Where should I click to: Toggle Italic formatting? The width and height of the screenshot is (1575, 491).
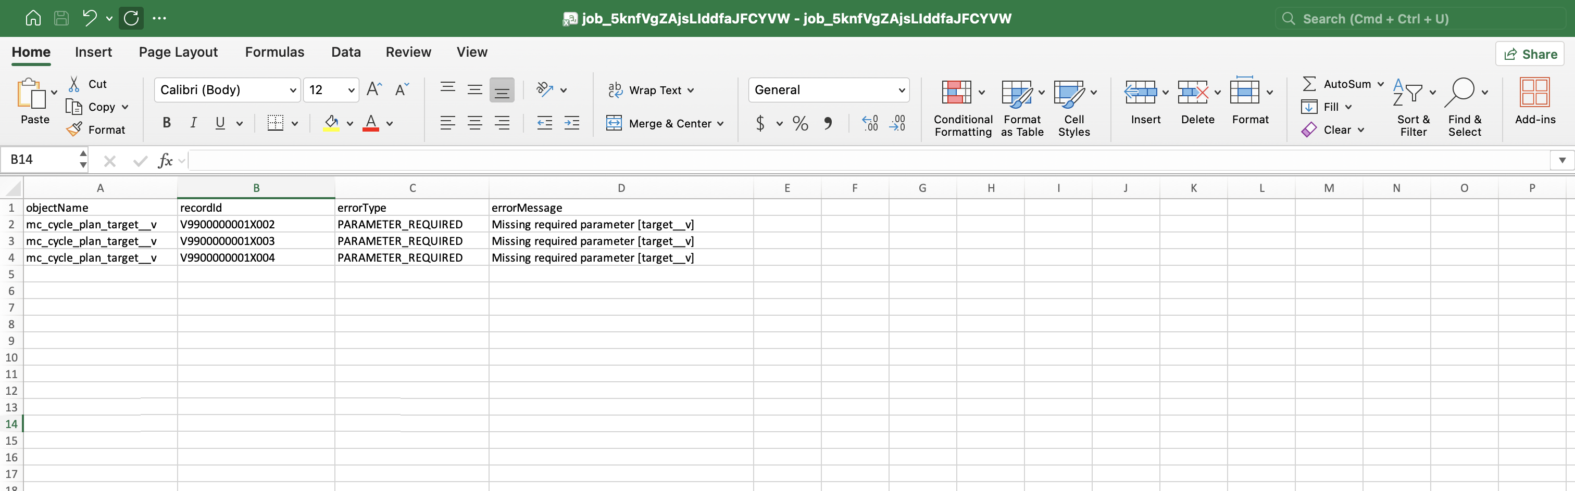[x=193, y=123]
